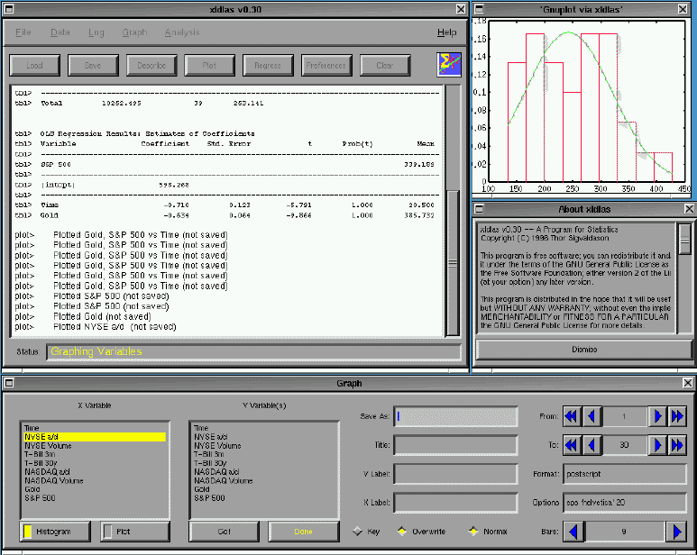Open the File menu
Image resolution: width=697 pixels, height=555 pixels.
[23, 32]
